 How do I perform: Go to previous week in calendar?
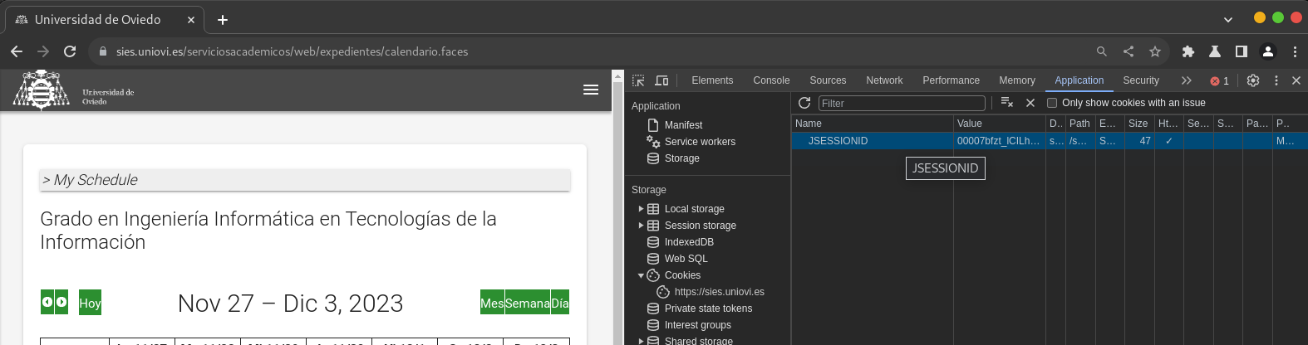(x=47, y=302)
